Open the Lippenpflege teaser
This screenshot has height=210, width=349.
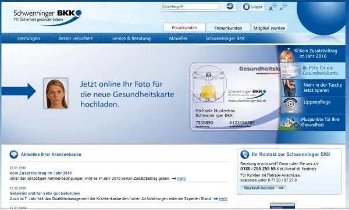pos(317,102)
